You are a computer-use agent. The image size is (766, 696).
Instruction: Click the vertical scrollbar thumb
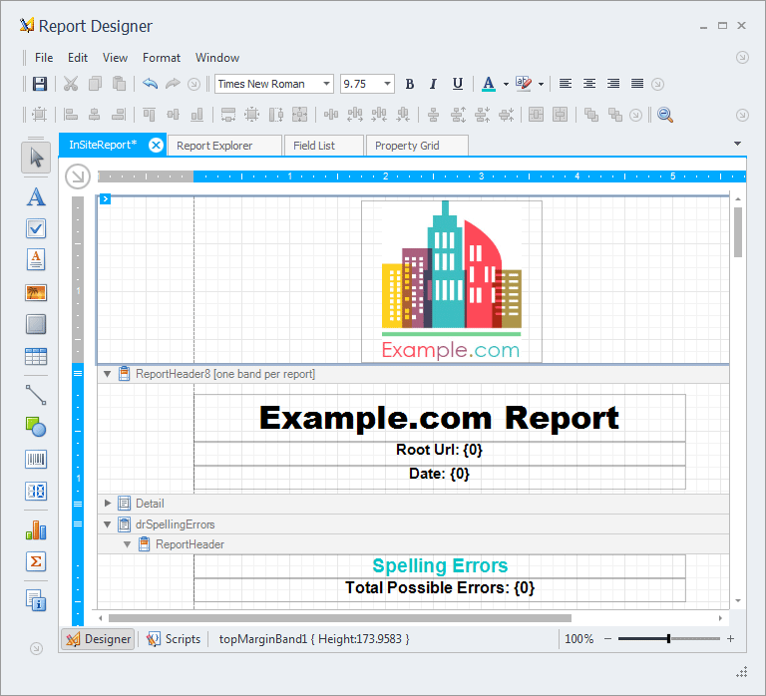coord(738,232)
